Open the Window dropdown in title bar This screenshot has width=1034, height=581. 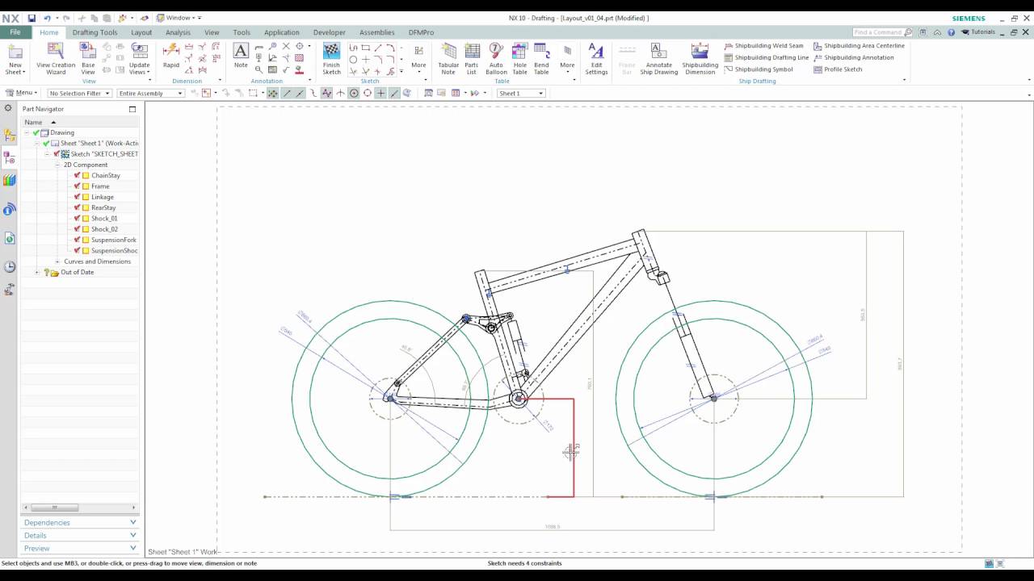179,18
